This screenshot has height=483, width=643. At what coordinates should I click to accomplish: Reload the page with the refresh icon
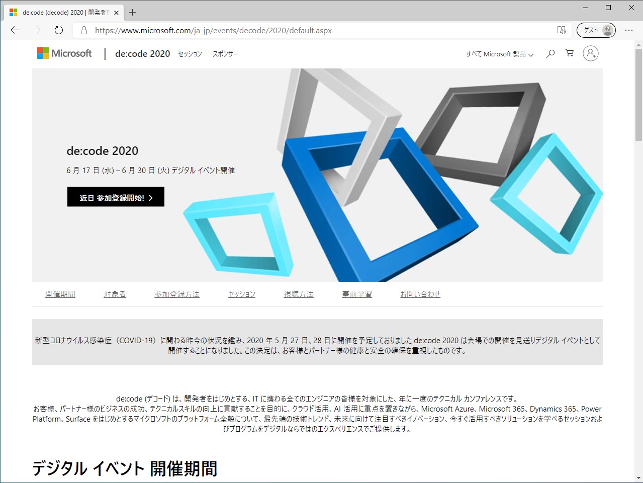[x=58, y=30]
